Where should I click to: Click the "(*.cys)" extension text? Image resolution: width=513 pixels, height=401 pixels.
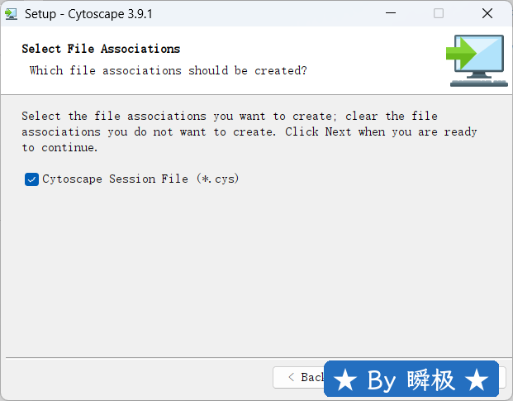point(218,179)
